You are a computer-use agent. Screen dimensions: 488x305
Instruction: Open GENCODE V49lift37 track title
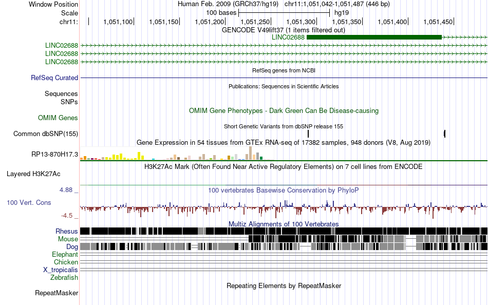coord(283,30)
